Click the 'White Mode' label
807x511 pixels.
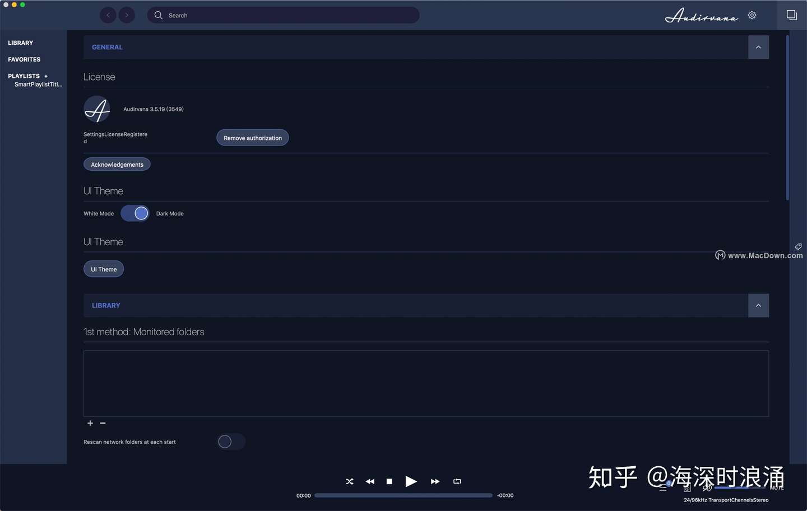pyautogui.click(x=99, y=214)
